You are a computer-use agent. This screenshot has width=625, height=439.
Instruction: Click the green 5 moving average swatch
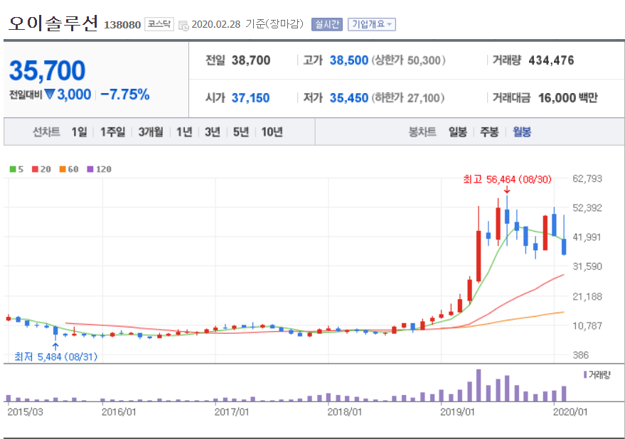click(x=13, y=169)
